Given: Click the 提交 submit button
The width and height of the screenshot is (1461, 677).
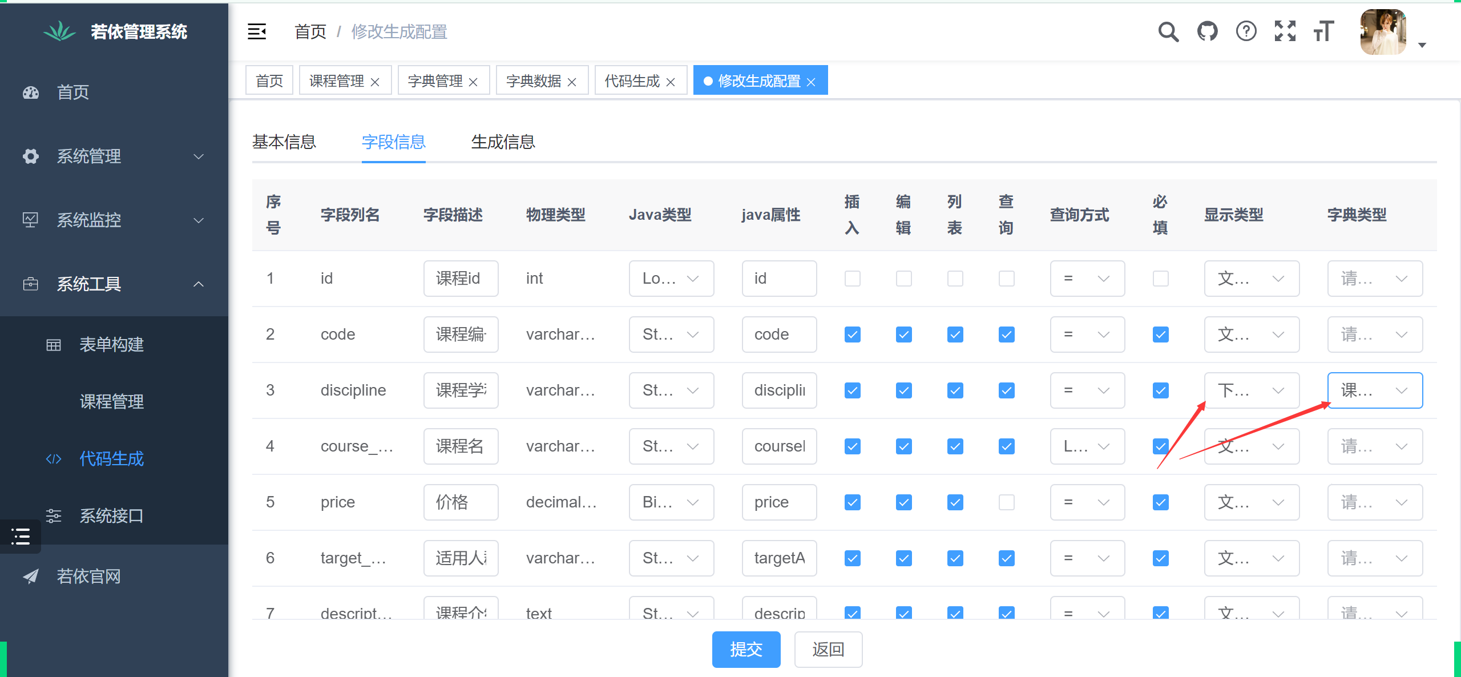Looking at the screenshot, I should [x=746, y=650].
